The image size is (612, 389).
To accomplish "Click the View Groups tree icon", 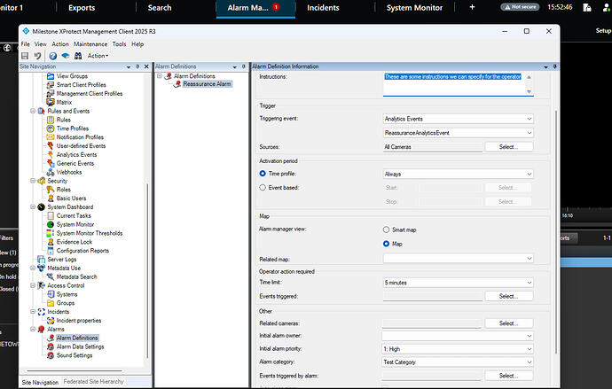I will pos(51,76).
